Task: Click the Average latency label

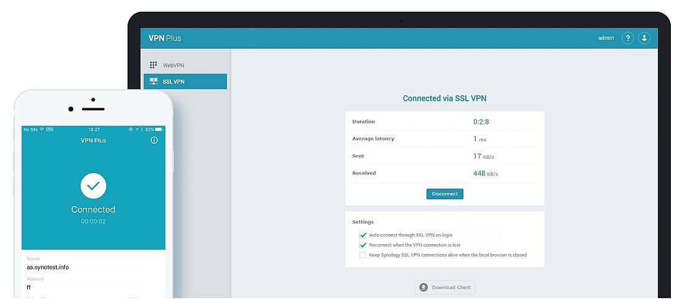Action: [x=373, y=138]
